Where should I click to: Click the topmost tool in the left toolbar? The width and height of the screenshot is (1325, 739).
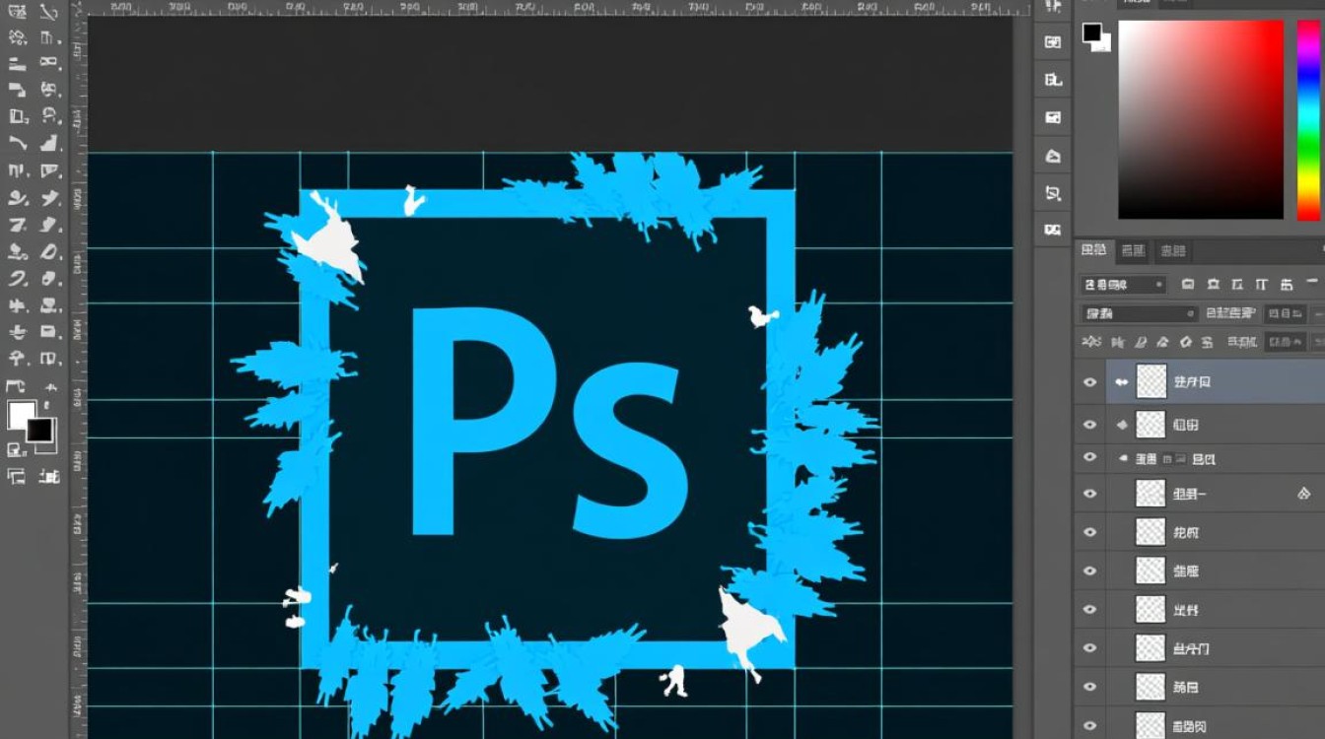(x=18, y=12)
